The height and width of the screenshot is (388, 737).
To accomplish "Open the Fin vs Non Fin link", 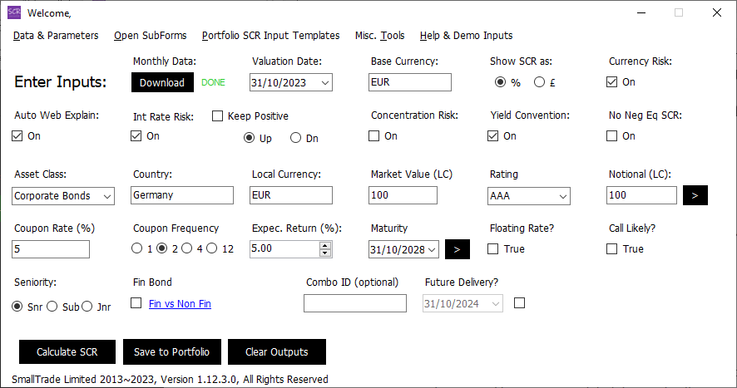I will click(180, 304).
